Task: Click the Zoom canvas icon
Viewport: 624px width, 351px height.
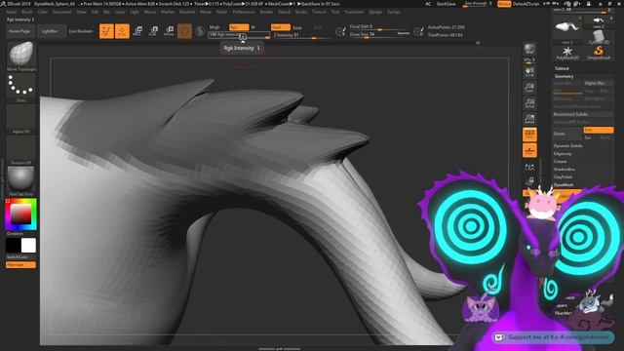Action: point(529,87)
